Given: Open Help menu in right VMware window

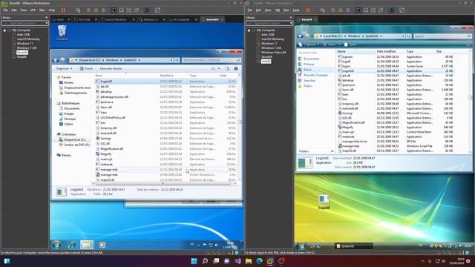Looking at the screenshot, I should click(x=296, y=10).
